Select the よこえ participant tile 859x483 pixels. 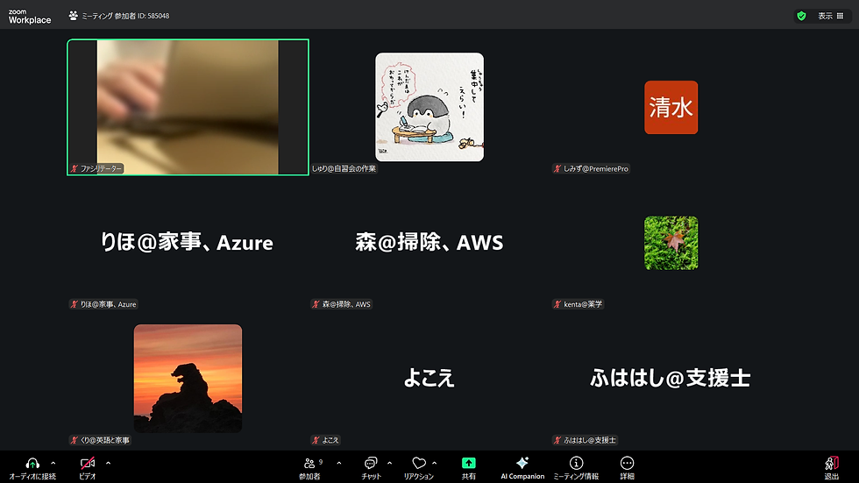[429, 378]
